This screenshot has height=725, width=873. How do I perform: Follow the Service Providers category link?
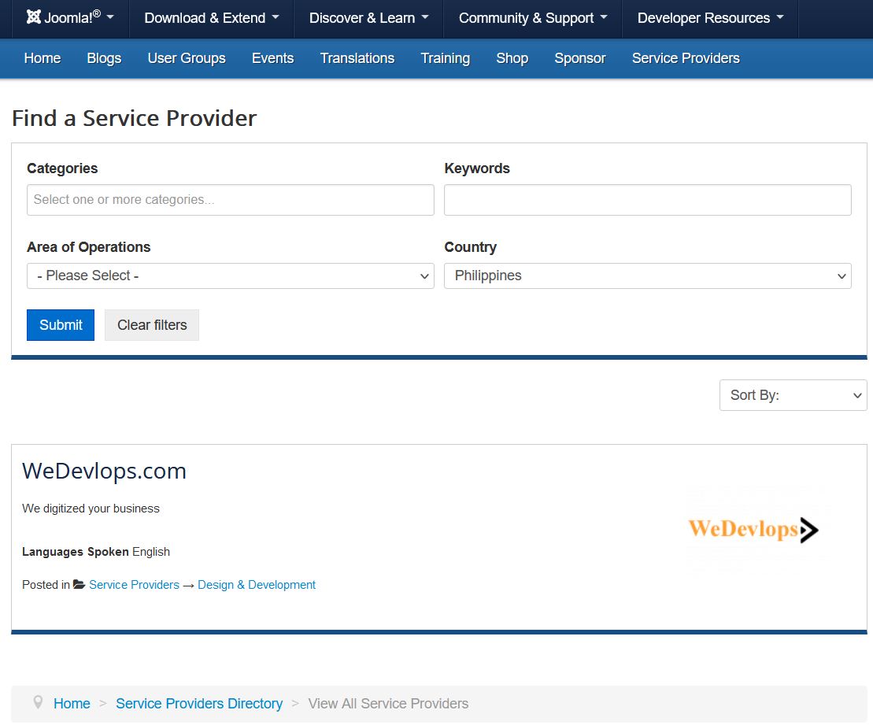pos(134,585)
